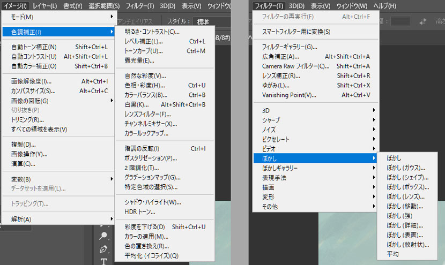
Task: Open the スタイル dropdown in options bar
Action: pyautogui.click(x=212, y=21)
